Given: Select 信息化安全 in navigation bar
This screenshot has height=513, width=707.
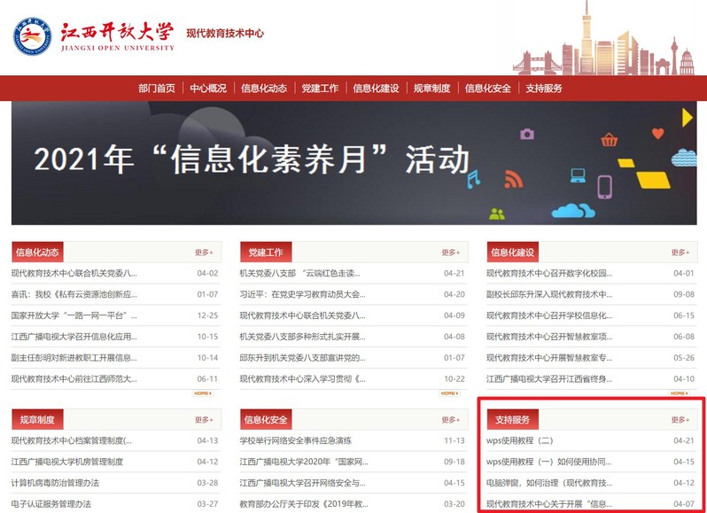Looking at the screenshot, I should [488, 88].
